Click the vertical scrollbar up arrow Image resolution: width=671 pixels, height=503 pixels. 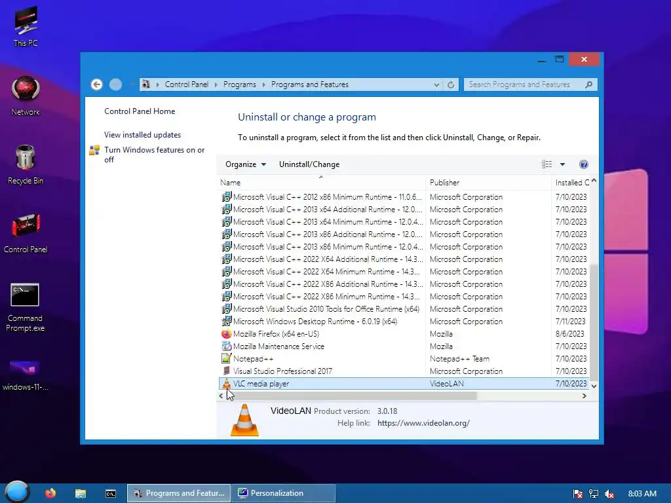pyautogui.click(x=594, y=182)
